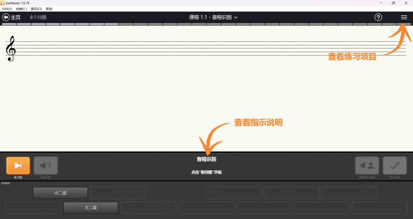Click the checkmark submit answer button

tap(395, 165)
